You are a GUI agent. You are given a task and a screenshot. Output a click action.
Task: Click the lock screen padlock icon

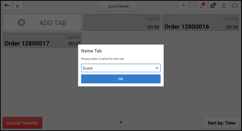[x=224, y=6]
